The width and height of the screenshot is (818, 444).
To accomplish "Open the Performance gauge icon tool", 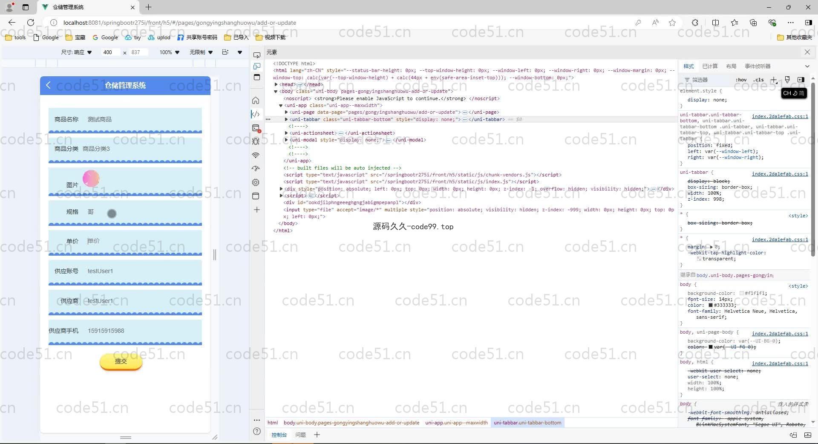I will click(256, 169).
